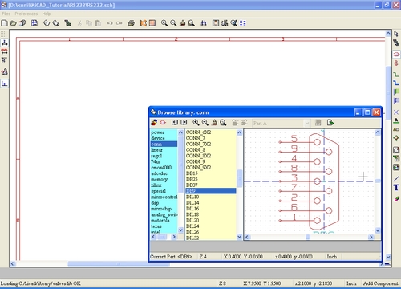The height and width of the screenshot is (289, 401).
Task: Click the Zoom in icon in main toolbar
Action: pyautogui.click(x=164, y=23)
